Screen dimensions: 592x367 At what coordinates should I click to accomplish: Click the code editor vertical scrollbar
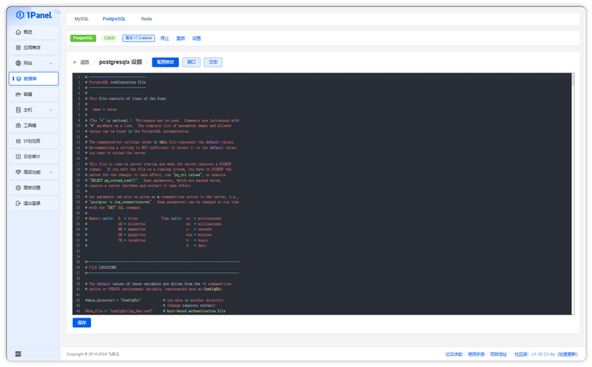click(573, 80)
